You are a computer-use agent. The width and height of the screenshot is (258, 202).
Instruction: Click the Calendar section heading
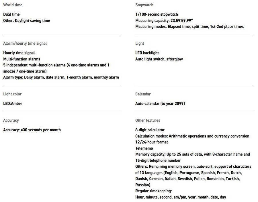(143, 94)
